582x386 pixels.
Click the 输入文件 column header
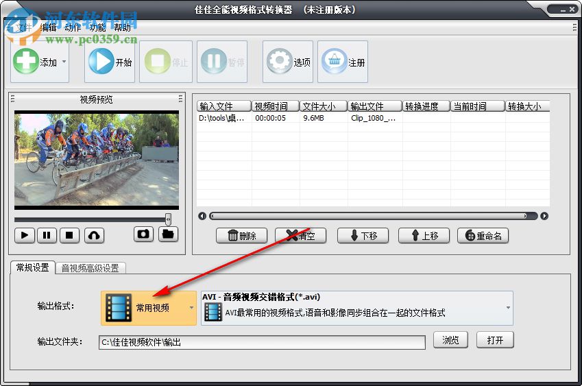[224, 106]
